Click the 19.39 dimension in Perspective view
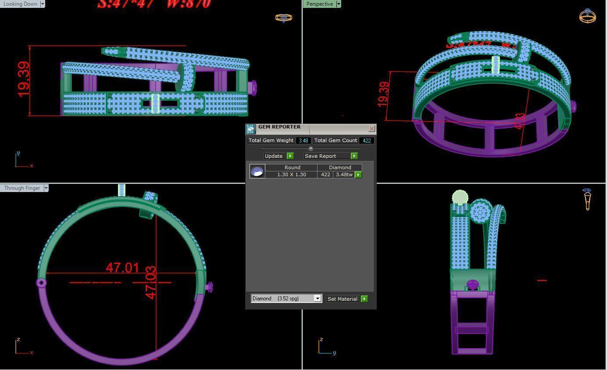607x370 pixels. [383, 93]
